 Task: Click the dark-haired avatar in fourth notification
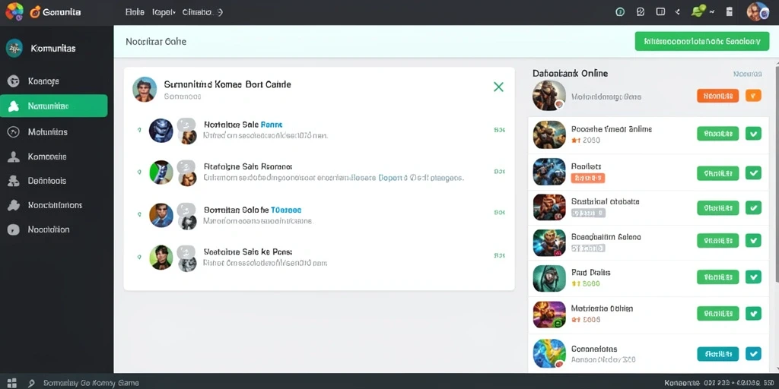pos(161,258)
